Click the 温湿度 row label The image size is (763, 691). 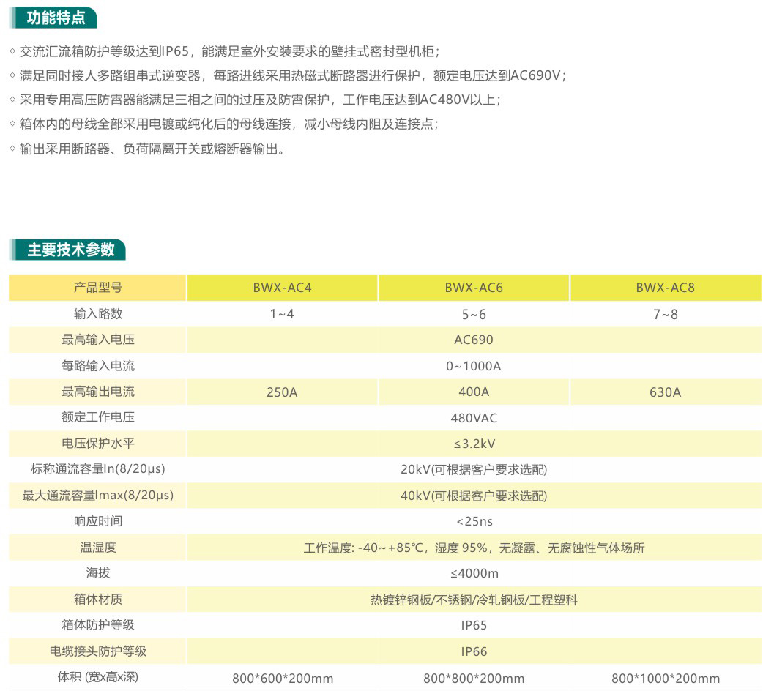click(98, 548)
